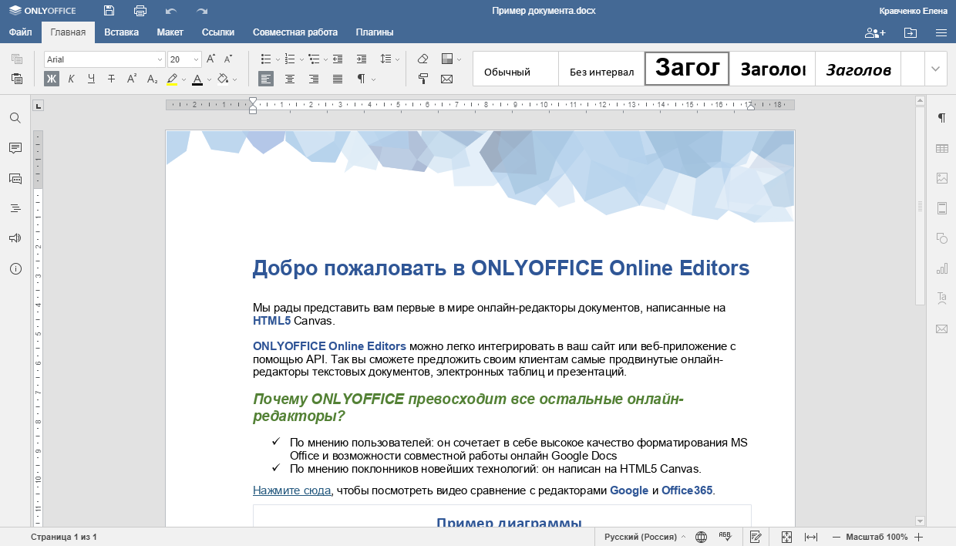Expand multilevel list options

(x=325, y=59)
